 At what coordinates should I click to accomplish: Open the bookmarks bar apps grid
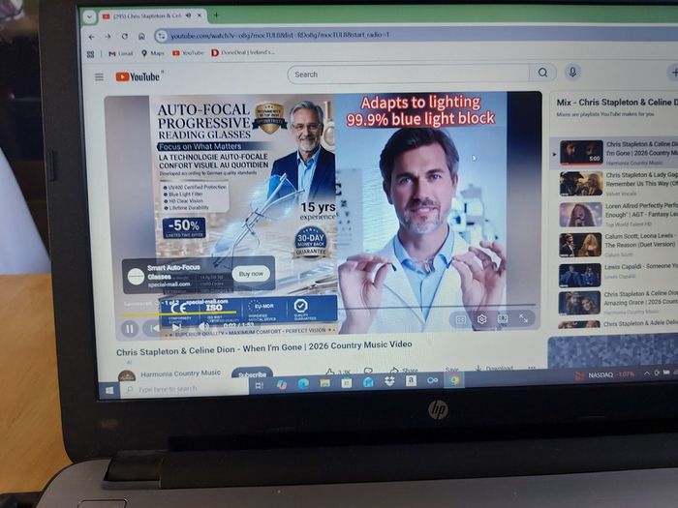[x=90, y=54]
